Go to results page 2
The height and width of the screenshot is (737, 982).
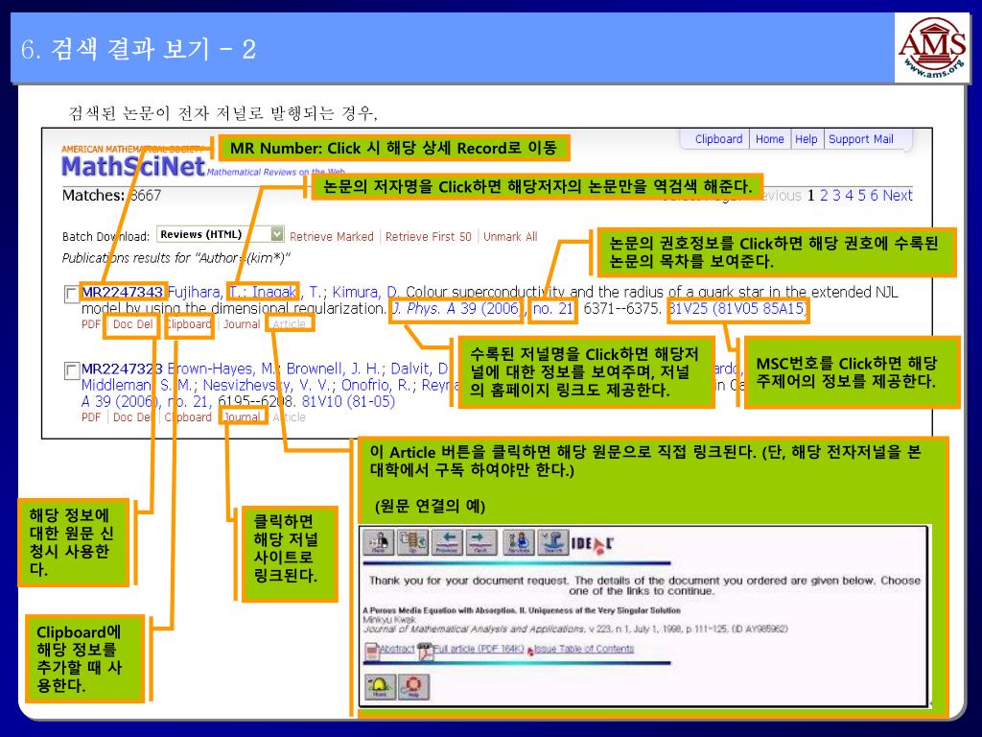(x=824, y=196)
